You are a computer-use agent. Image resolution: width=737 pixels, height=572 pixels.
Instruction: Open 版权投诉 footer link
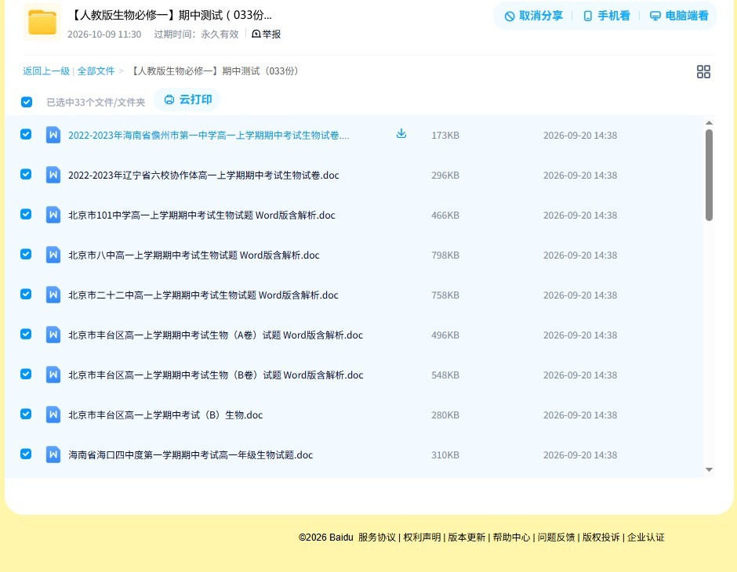[x=601, y=538]
